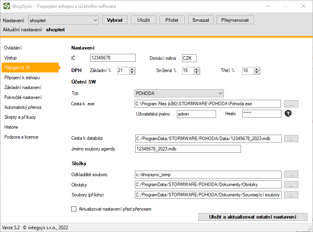The image size is (313, 232).
Task: Open Pokročilé nastavení section
Action: coord(23,97)
